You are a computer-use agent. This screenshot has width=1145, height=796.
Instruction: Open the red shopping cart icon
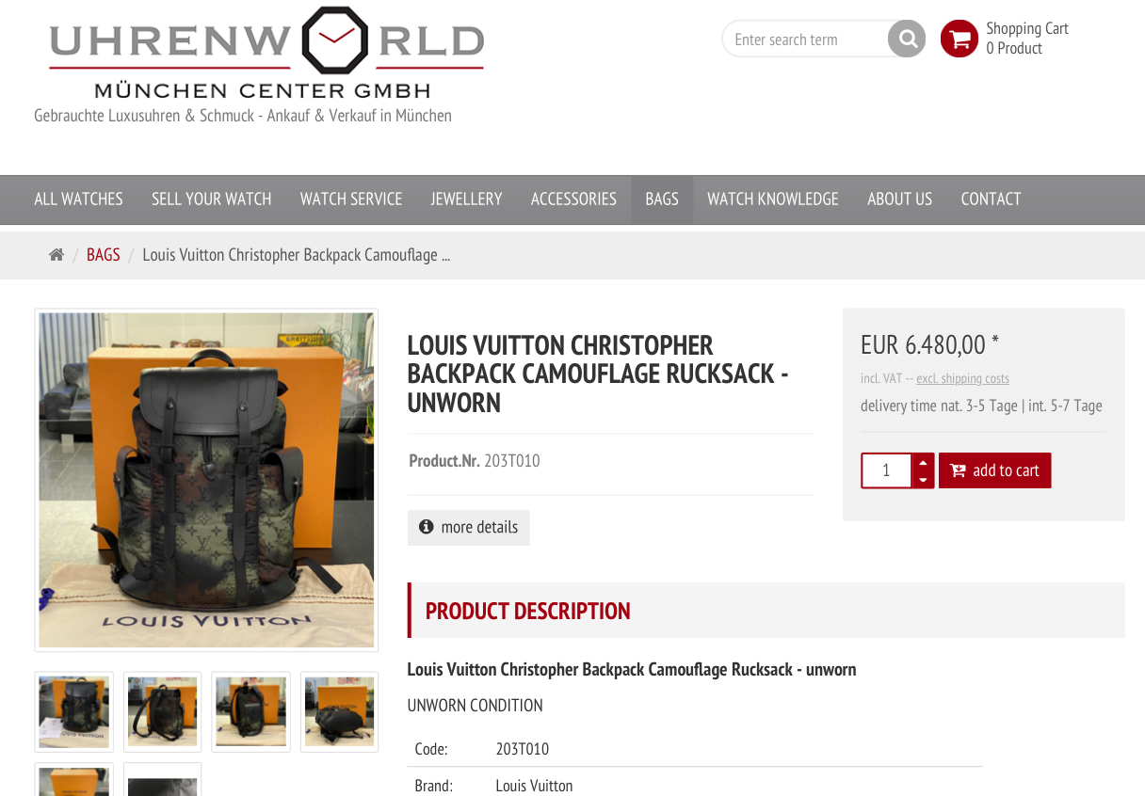point(959,39)
